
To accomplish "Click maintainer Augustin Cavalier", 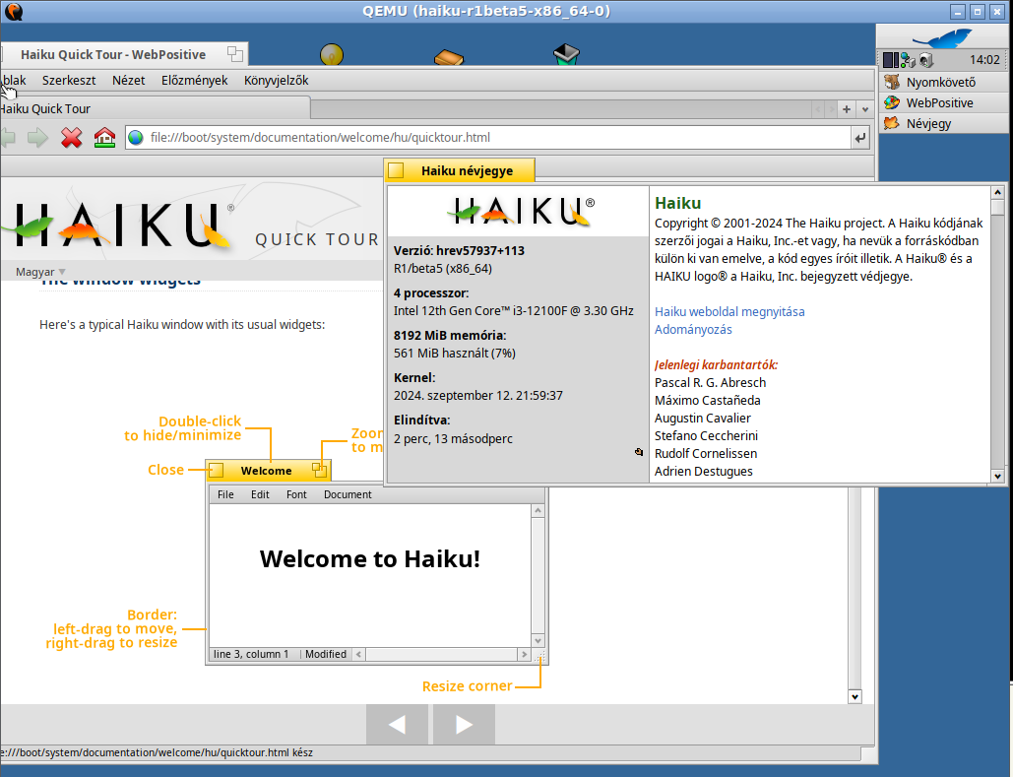I will coord(702,419).
